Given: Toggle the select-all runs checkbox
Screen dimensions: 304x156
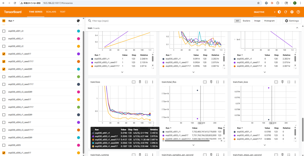Looking at the screenshot, I should [x=4, y=21].
